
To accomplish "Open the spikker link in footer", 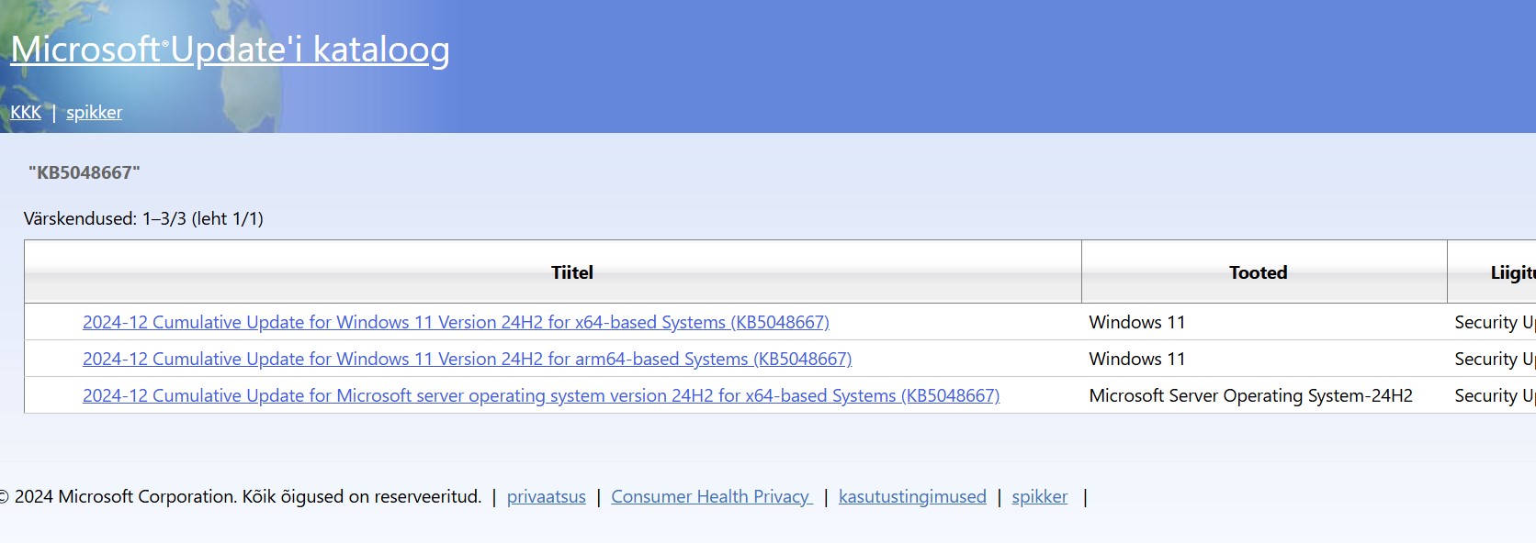I will [x=1039, y=496].
